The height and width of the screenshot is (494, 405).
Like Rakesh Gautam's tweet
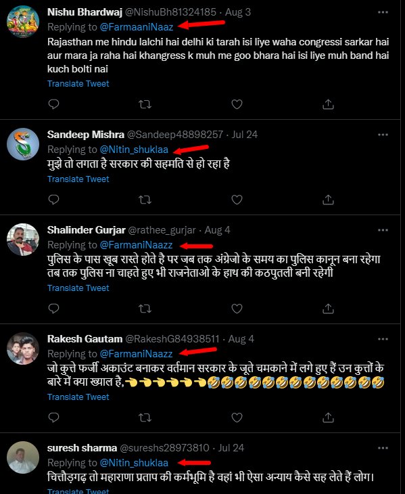click(x=237, y=418)
